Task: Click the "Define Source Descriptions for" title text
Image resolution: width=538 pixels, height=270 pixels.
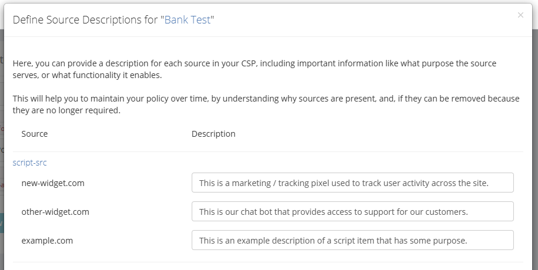Action: point(86,20)
